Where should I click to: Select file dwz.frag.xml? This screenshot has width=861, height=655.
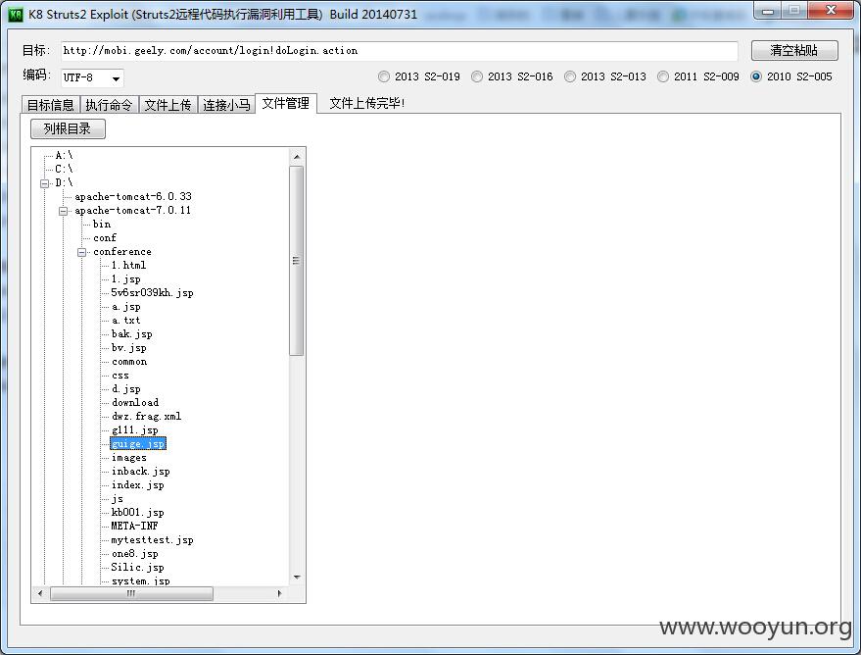(x=146, y=417)
